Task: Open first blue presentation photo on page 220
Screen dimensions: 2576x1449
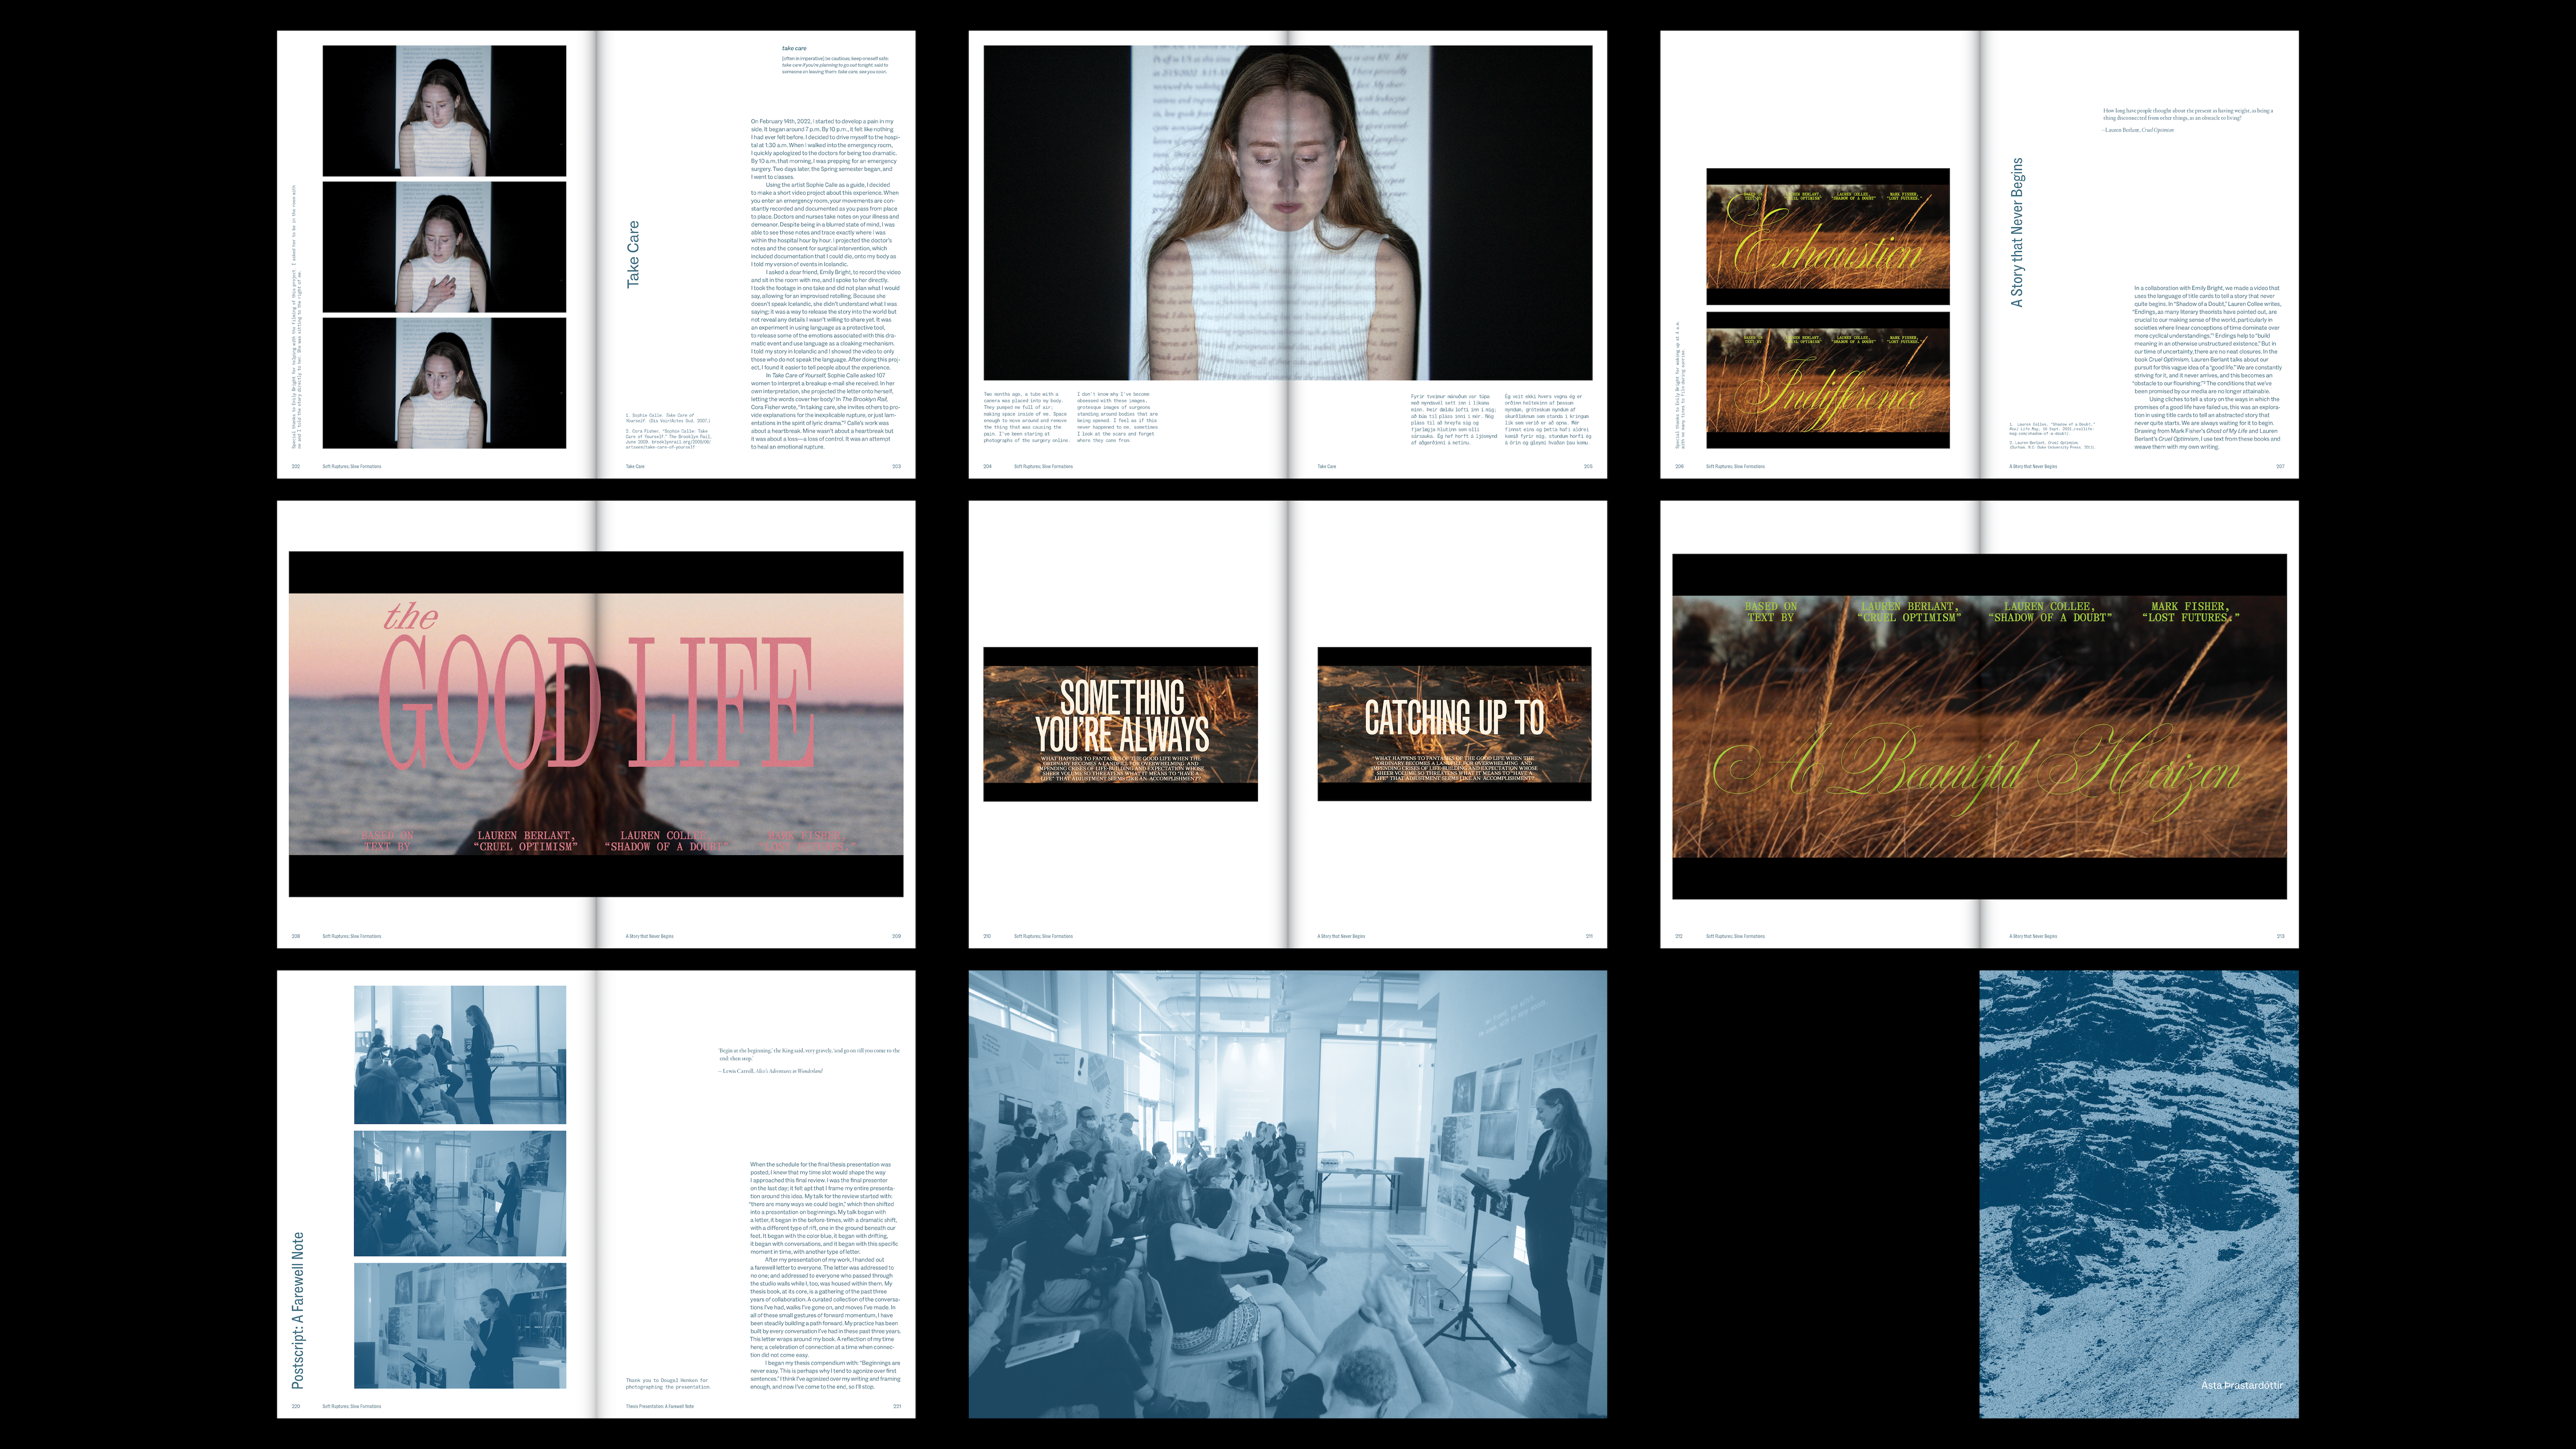Action: (460, 1055)
